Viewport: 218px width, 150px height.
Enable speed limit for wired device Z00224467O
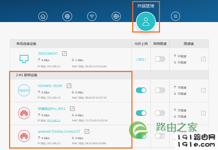[160, 59]
